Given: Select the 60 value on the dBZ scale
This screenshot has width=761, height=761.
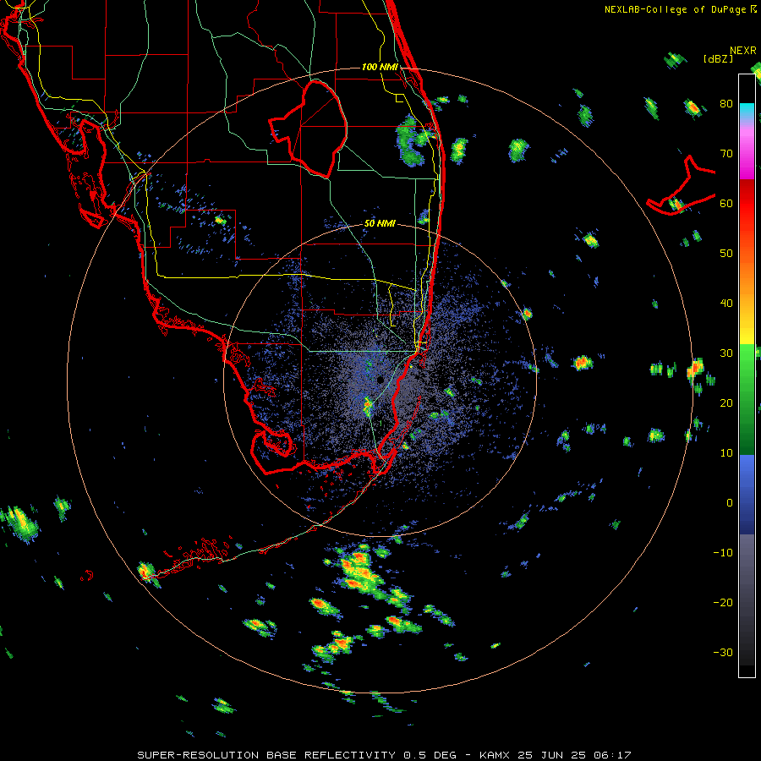Looking at the screenshot, I should pyautogui.click(x=726, y=203).
